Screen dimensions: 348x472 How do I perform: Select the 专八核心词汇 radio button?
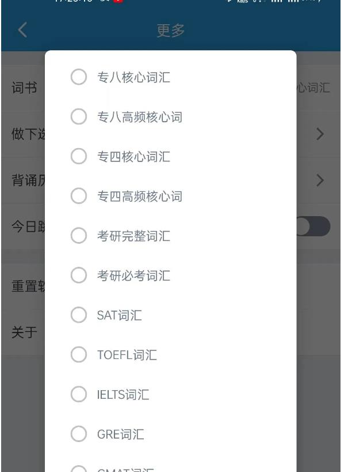pos(79,77)
